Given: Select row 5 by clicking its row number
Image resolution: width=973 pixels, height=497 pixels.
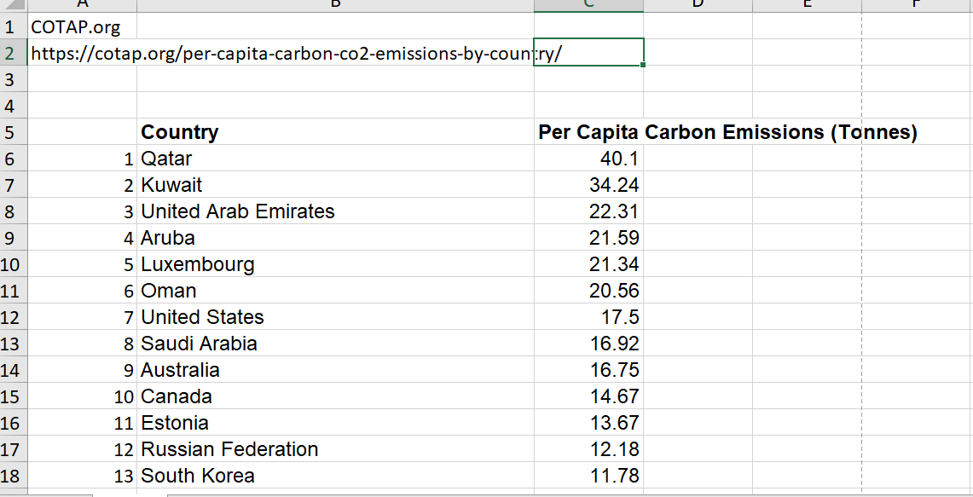Looking at the screenshot, I should click(x=13, y=132).
